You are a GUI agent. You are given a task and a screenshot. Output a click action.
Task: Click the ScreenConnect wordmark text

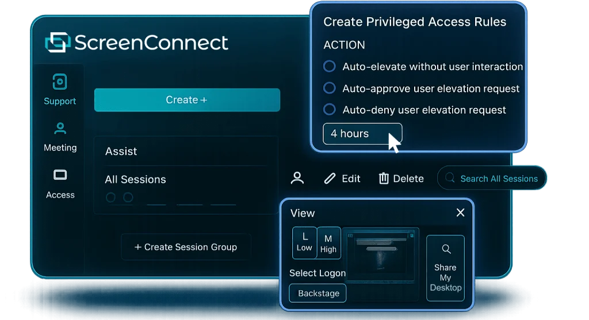tap(151, 43)
